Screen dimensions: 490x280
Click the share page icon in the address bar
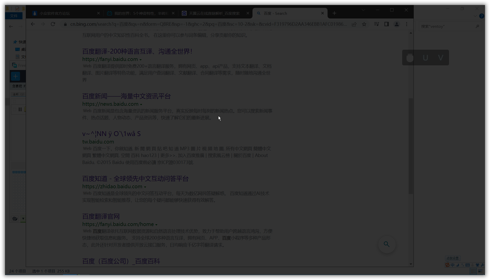354,24
